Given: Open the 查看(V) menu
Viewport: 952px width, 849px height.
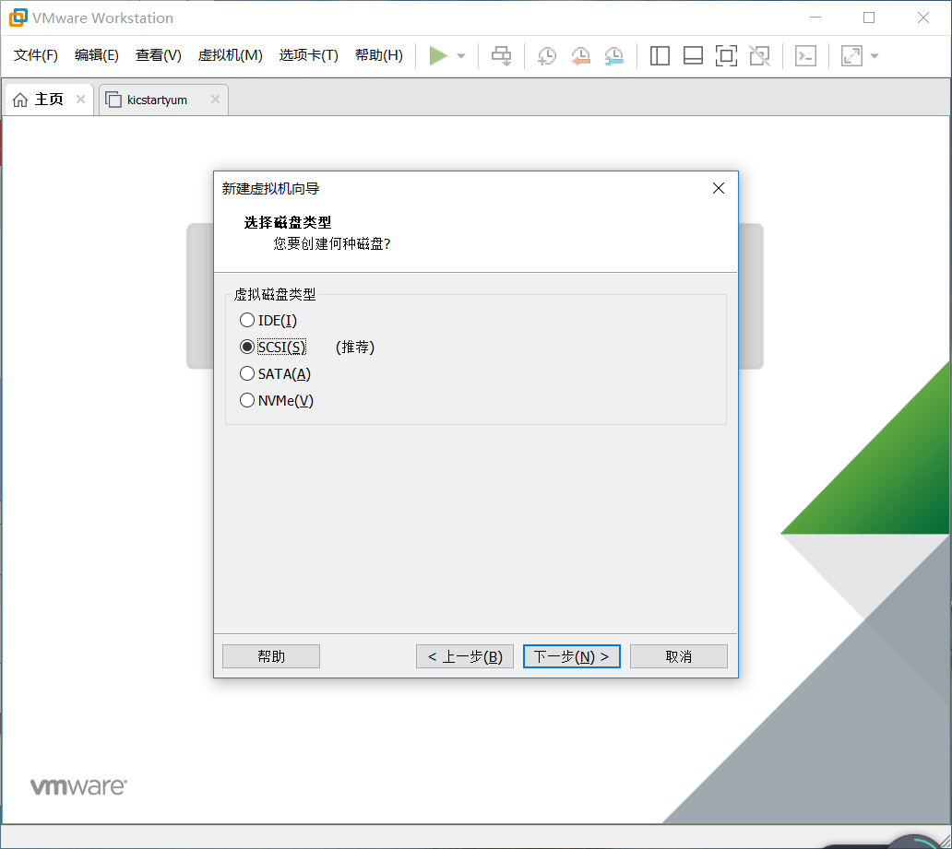Looking at the screenshot, I should click(159, 55).
